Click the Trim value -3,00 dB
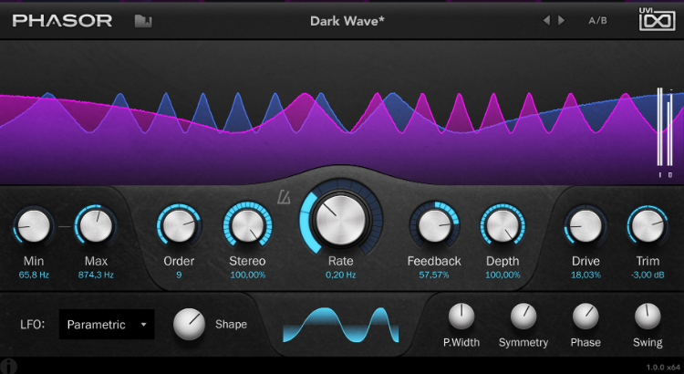 pos(648,275)
